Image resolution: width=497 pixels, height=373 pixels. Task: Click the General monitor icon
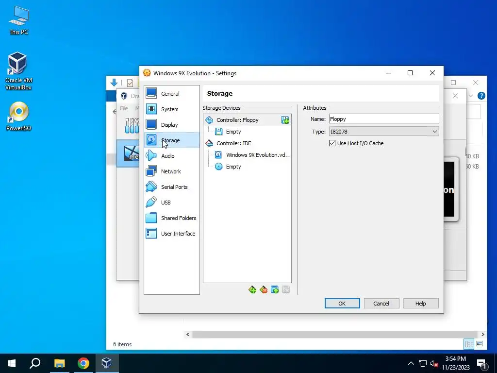(151, 93)
